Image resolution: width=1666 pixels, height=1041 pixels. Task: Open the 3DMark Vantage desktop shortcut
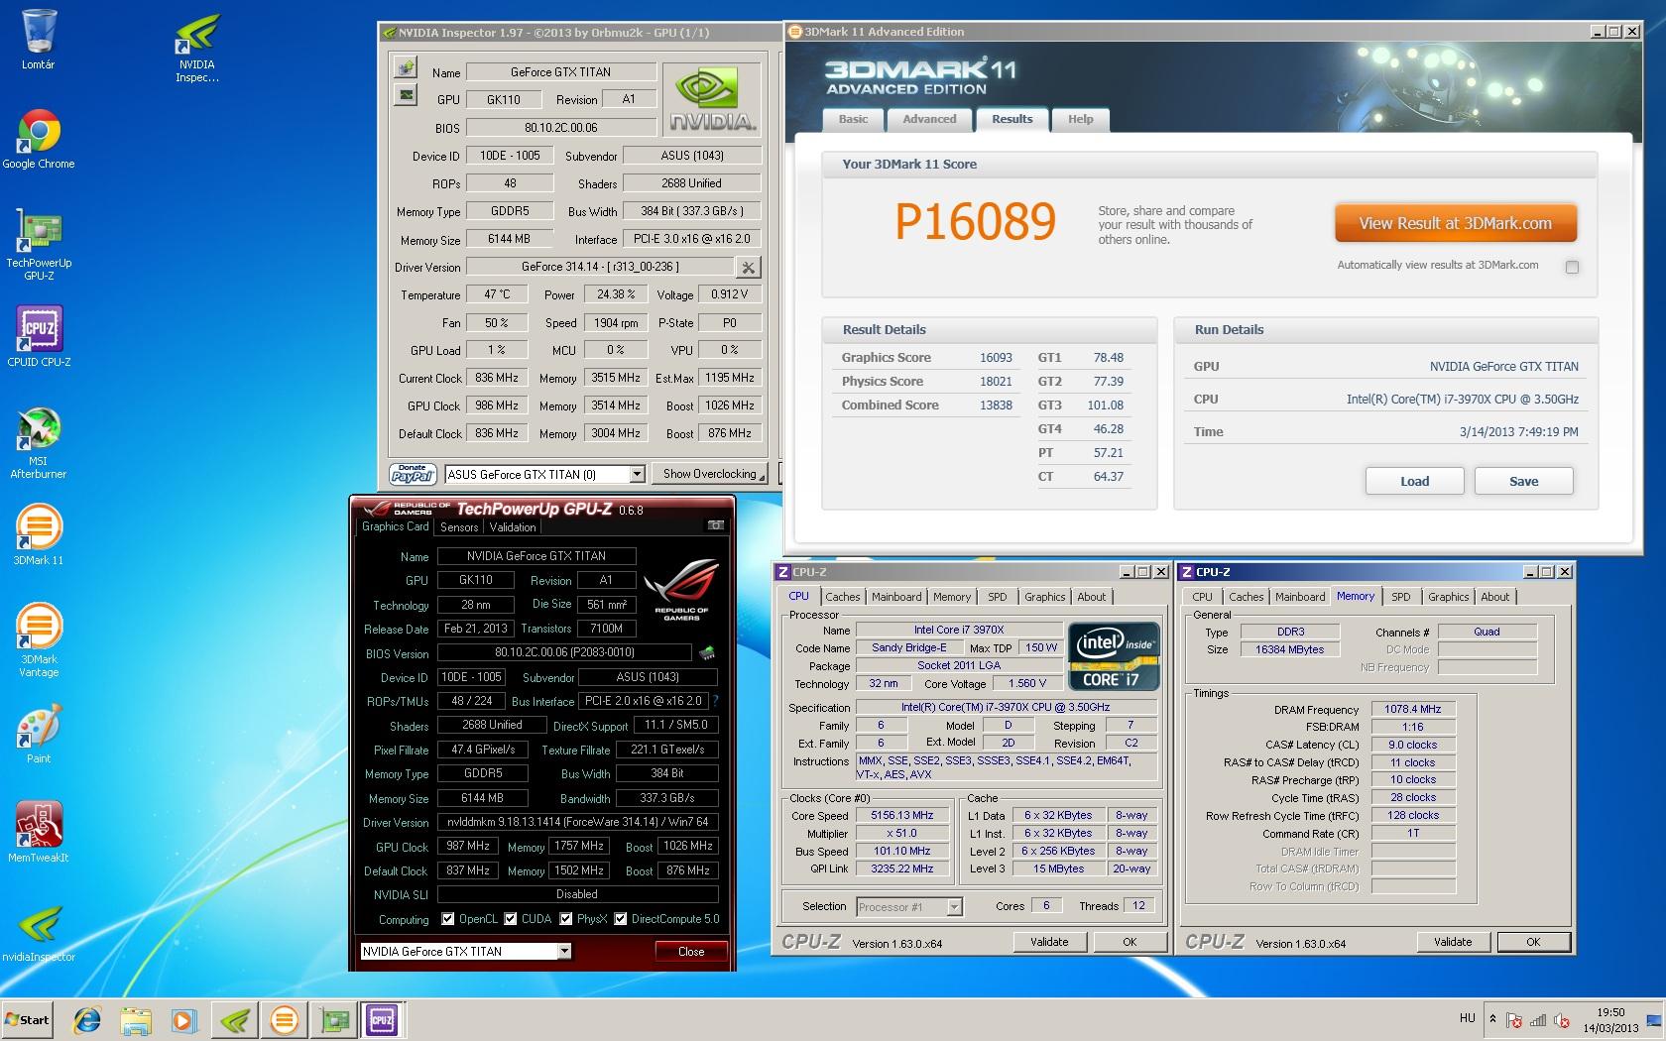coord(39,640)
